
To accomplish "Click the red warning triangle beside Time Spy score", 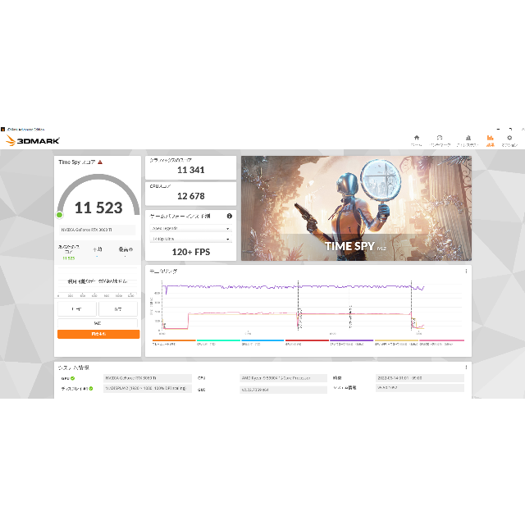I will pyautogui.click(x=100, y=162).
